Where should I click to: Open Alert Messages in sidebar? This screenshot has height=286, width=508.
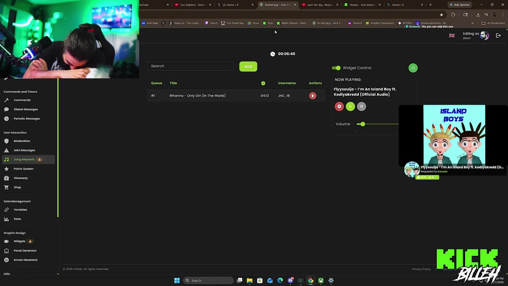point(24,150)
